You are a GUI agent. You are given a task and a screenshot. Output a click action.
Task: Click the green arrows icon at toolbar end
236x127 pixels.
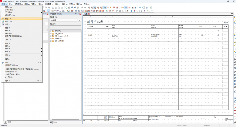[152, 11]
